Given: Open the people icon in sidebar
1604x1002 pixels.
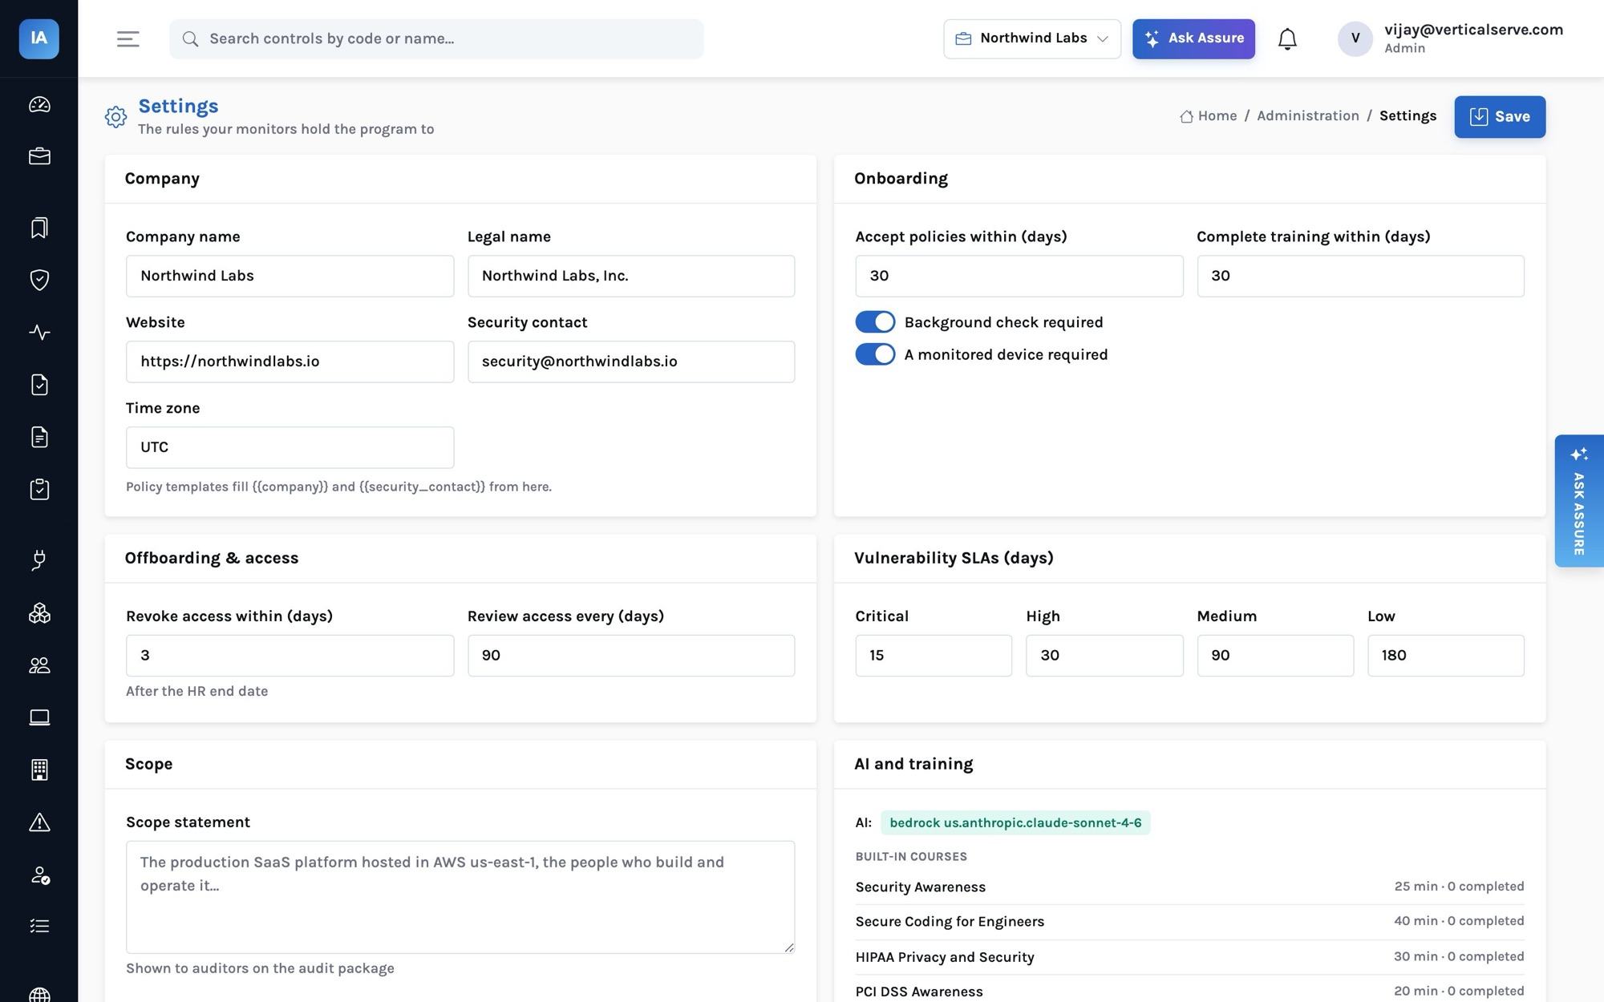Looking at the screenshot, I should [39, 665].
